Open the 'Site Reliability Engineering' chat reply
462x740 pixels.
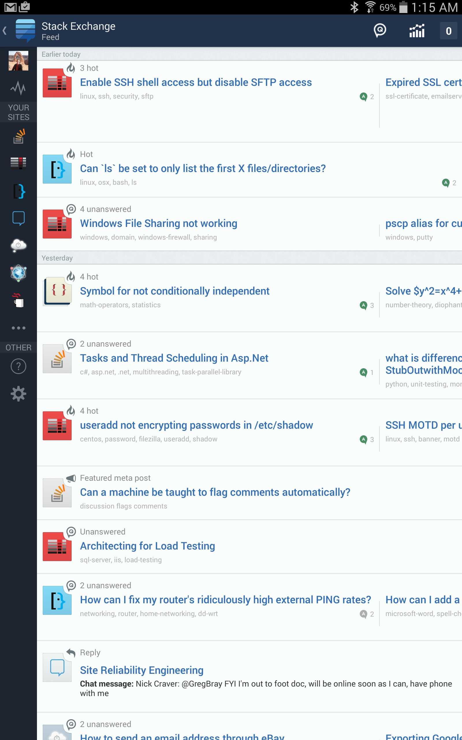tap(142, 670)
